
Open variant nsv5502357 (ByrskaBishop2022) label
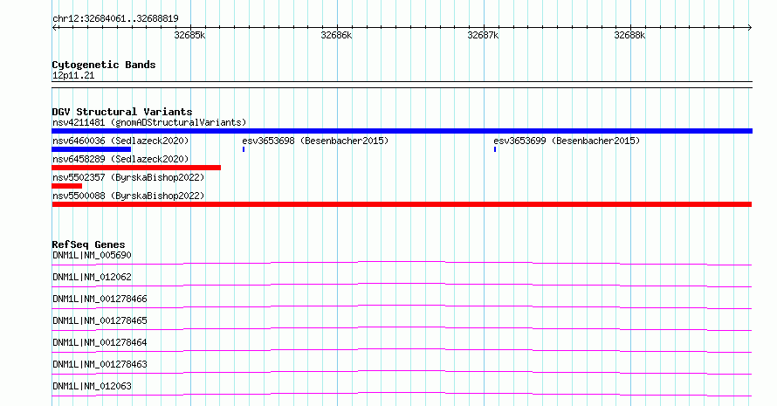point(128,177)
